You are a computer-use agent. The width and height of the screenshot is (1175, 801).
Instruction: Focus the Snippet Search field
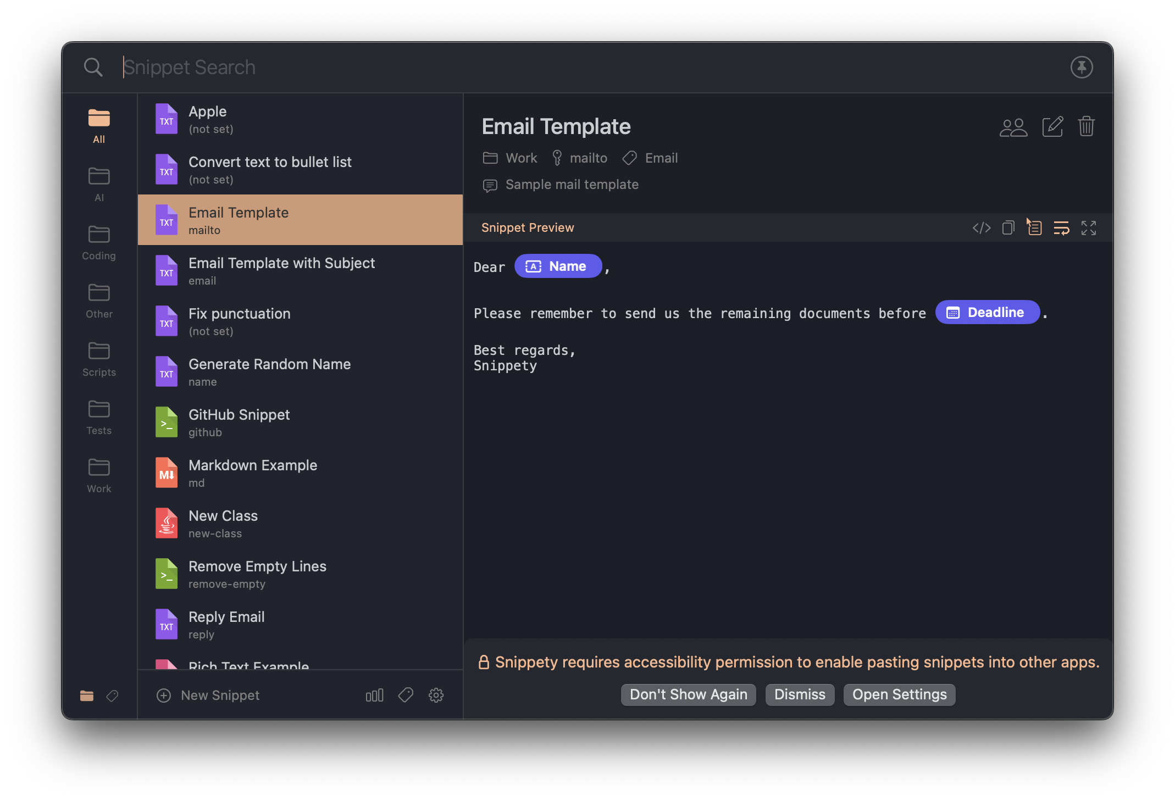(x=588, y=68)
